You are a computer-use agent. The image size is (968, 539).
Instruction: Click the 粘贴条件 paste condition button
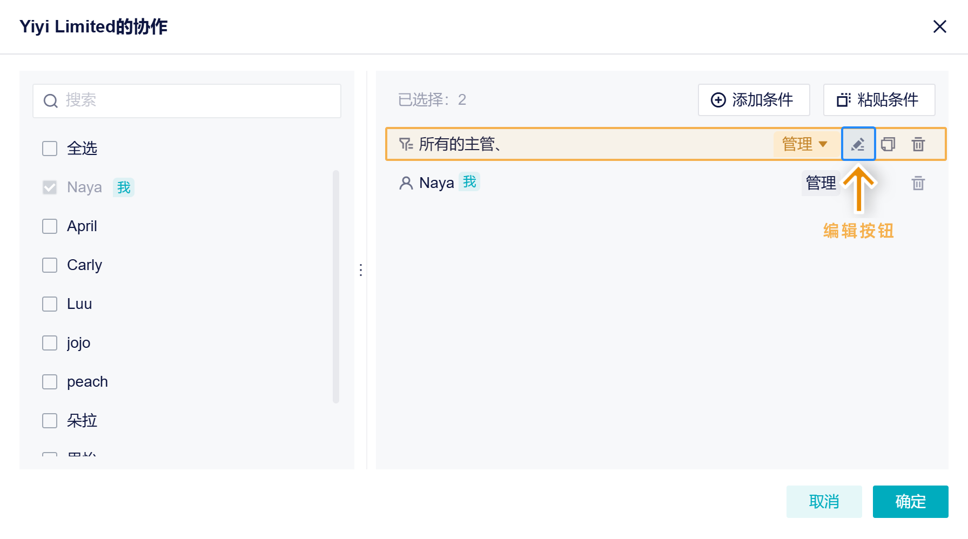[x=879, y=100]
